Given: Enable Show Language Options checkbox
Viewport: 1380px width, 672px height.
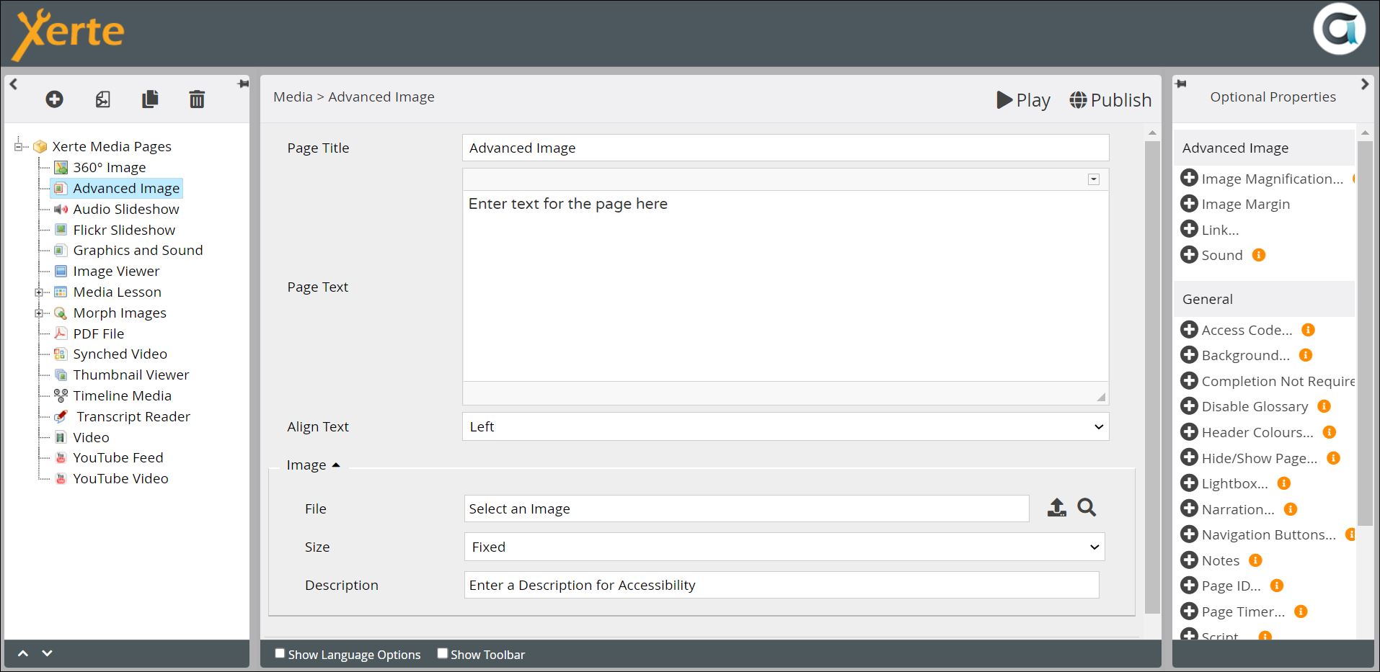Looking at the screenshot, I should [x=280, y=653].
